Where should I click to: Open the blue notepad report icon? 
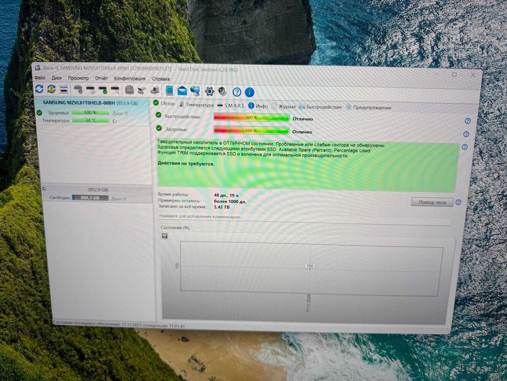pos(169,91)
